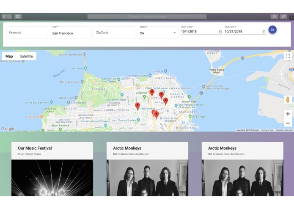Click the Keyword input field
Image resolution: width=294 pixels, height=209 pixels.
click(x=27, y=33)
